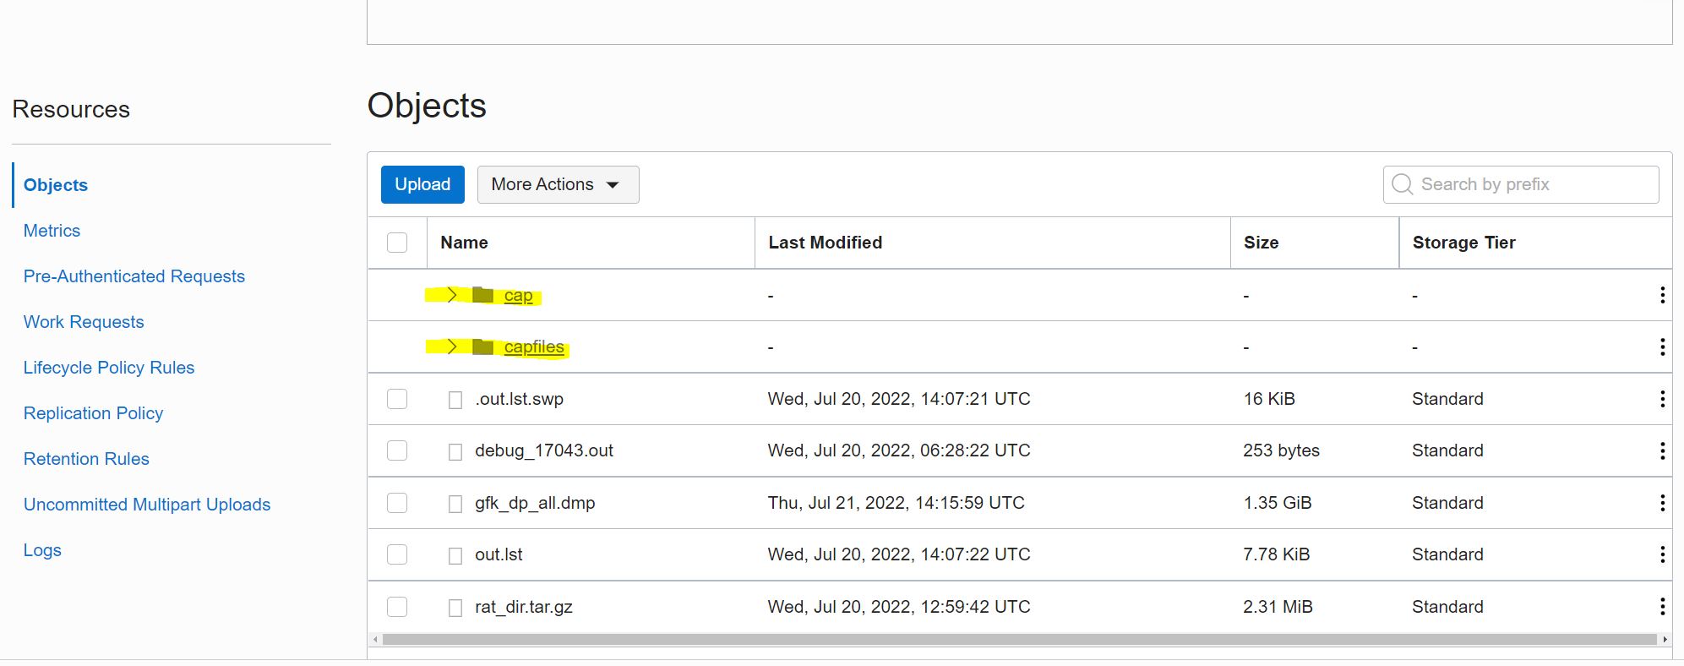Click Standard tier for gfk_dp_all.dmp
The width and height of the screenshot is (1684, 666).
(x=1447, y=503)
